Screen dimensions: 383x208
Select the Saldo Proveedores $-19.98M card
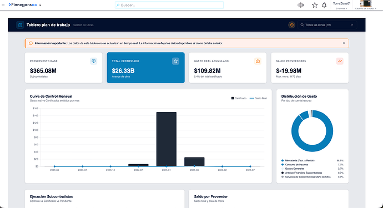click(310, 68)
